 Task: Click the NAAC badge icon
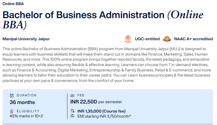tap(167, 39)
